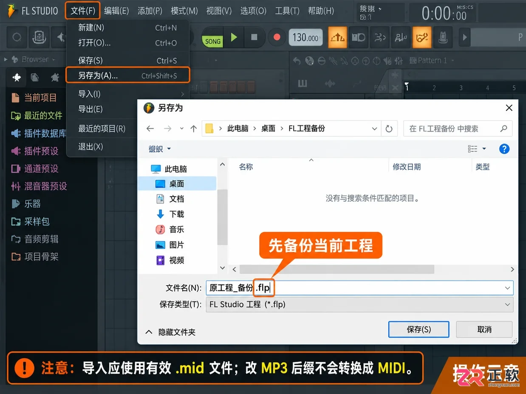
Task: Click the 文件名(N) text field
Action: (x=359, y=288)
